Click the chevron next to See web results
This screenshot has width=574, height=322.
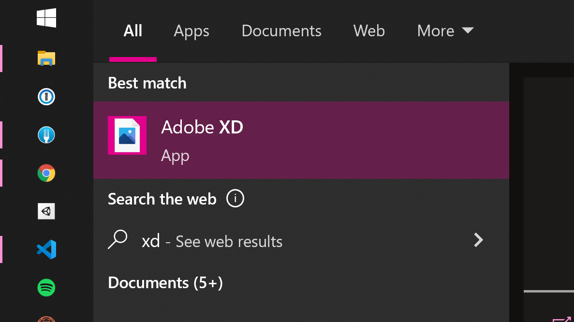click(478, 240)
